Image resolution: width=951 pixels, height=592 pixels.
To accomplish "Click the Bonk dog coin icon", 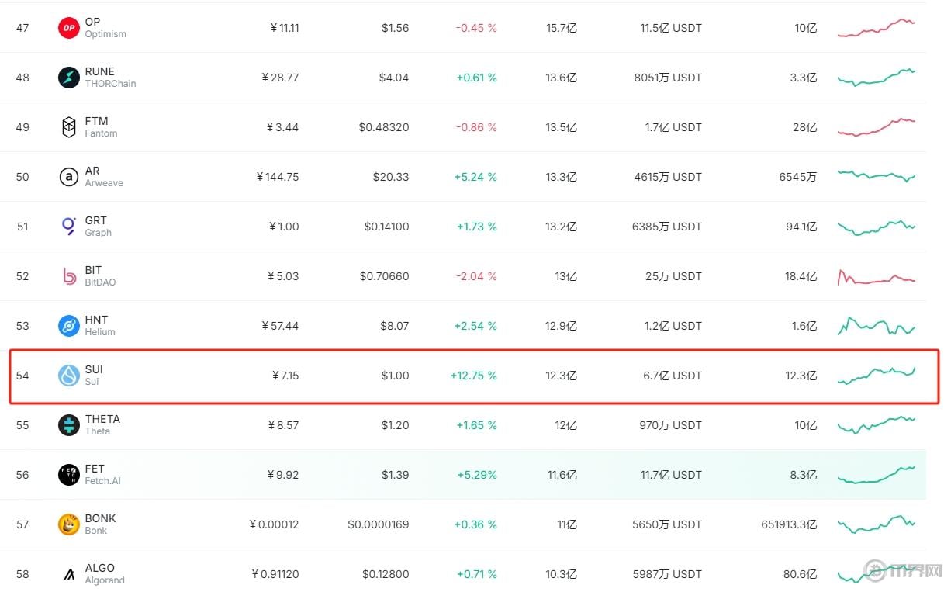I will point(69,524).
